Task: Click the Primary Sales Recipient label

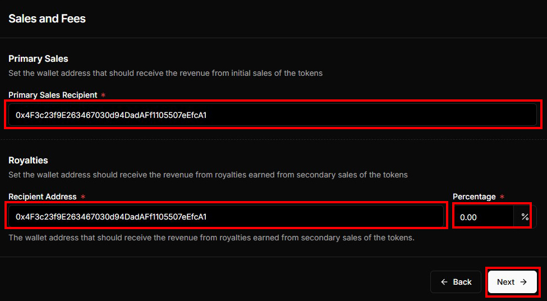Action: tap(53, 95)
